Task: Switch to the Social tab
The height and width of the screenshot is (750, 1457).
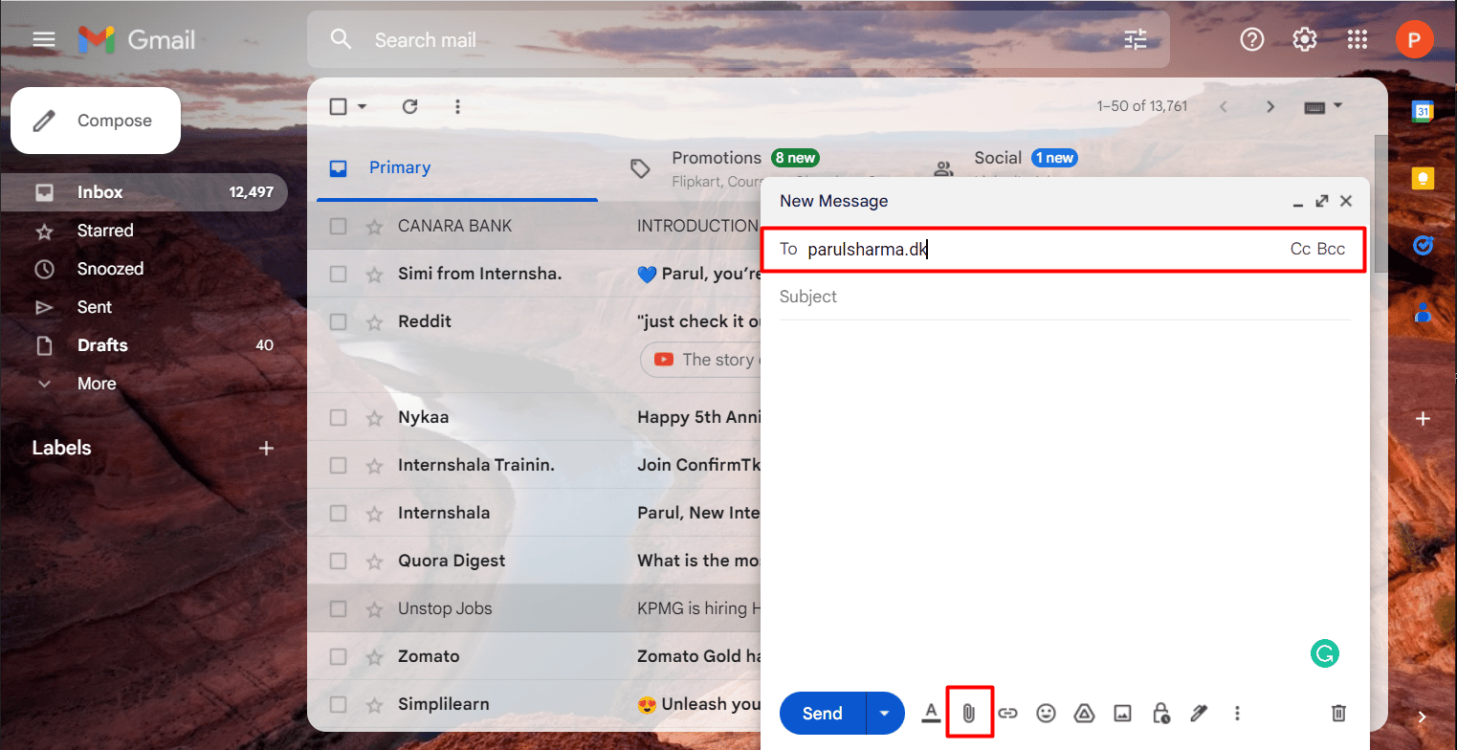Action: (x=998, y=158)
